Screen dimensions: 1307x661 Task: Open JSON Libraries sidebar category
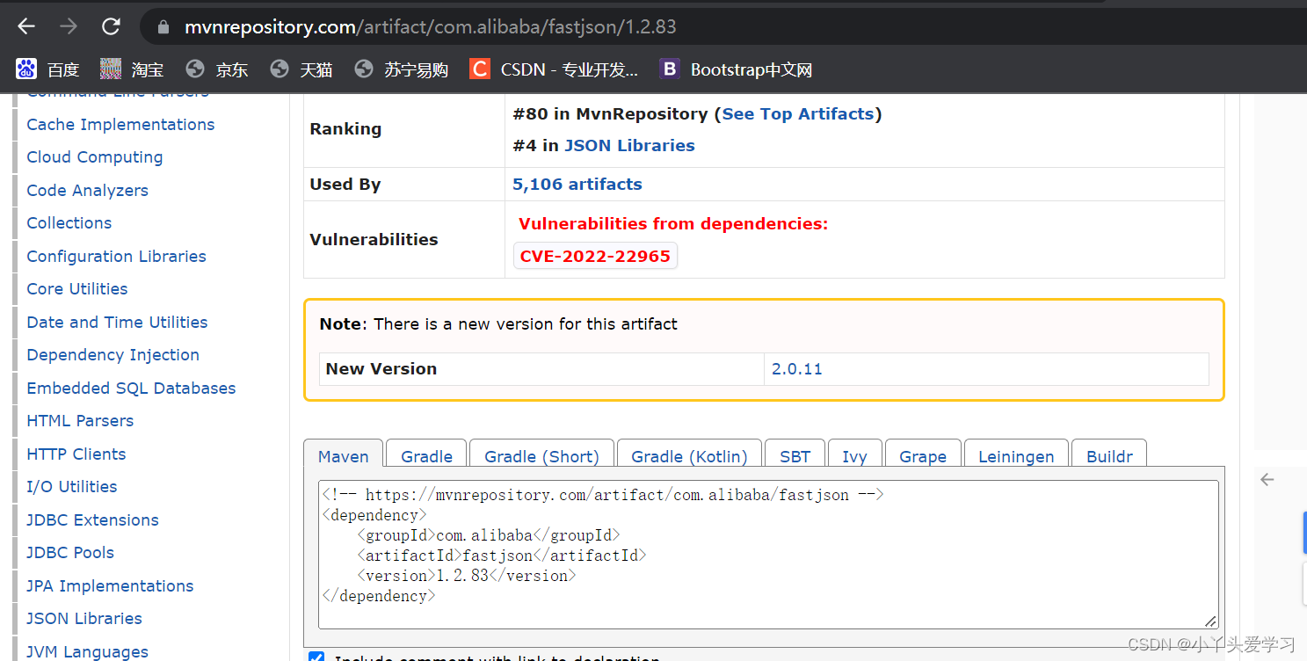84,618
